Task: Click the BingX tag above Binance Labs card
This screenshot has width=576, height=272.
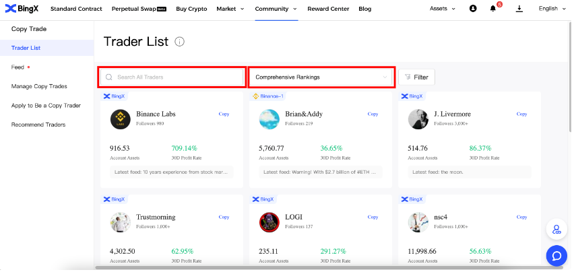Action: (115, 96)
